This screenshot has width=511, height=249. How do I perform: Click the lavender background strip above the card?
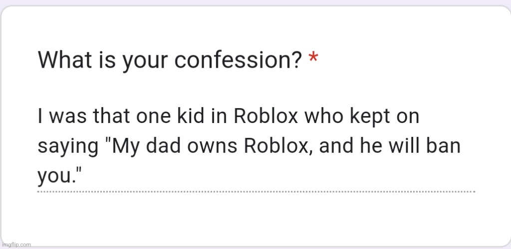(x=255, y=2)
